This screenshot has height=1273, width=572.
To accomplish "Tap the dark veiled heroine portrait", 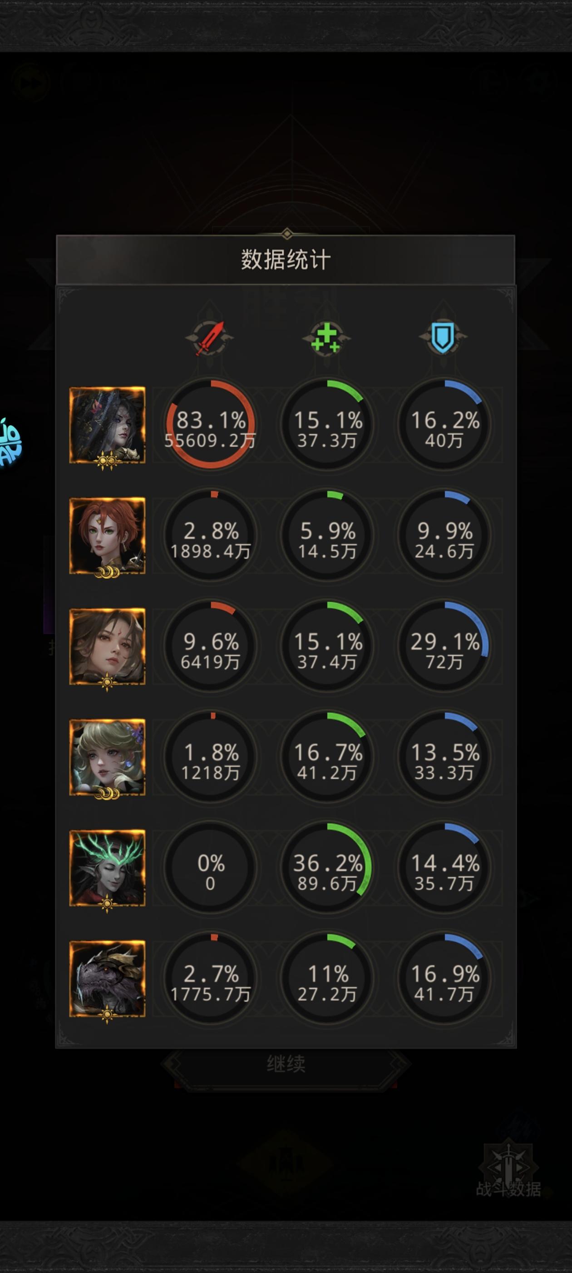I will click(x=107, y=426).
